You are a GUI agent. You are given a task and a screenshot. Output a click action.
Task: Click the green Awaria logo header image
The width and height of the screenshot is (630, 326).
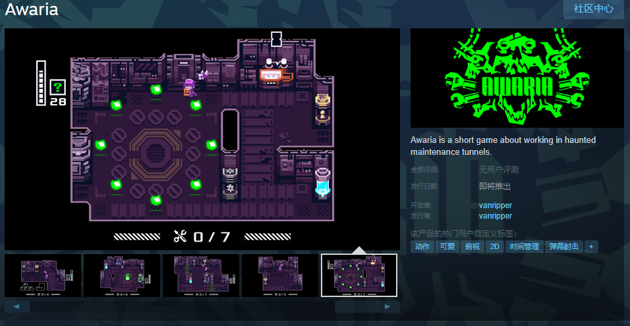[x=517, y=78]
